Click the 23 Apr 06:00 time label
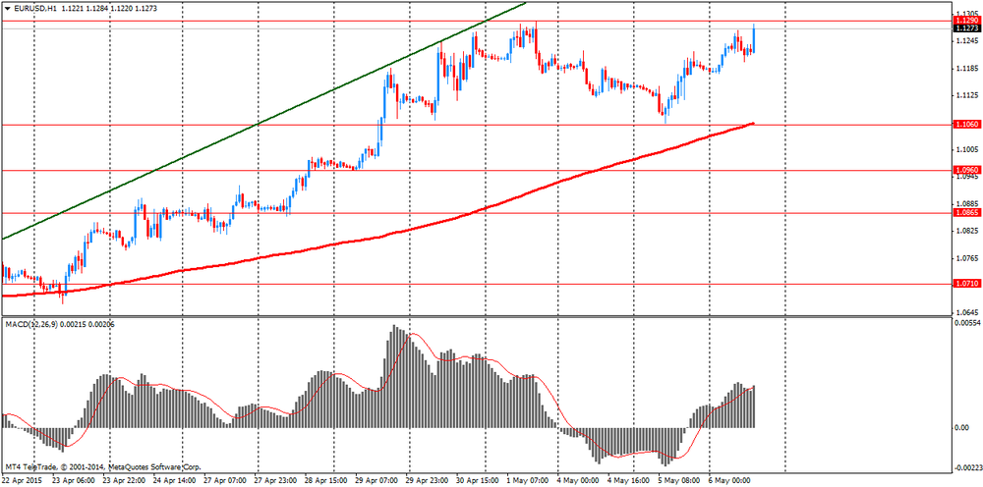This screenshot has height=487, width=983. [x=73, y=481]
